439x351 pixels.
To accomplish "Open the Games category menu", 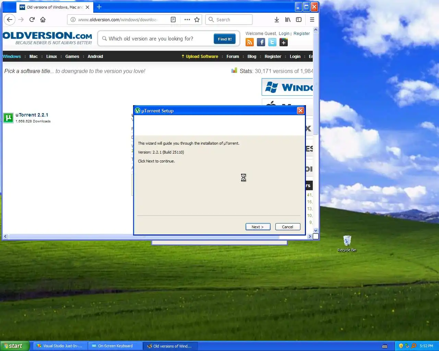I will coord(72,57).
